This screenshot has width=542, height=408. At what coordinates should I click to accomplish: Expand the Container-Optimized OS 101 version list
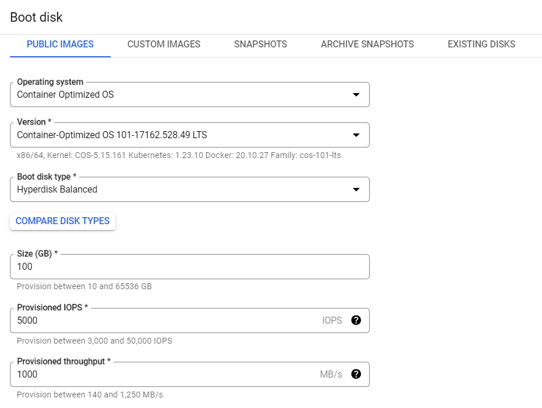176,135
